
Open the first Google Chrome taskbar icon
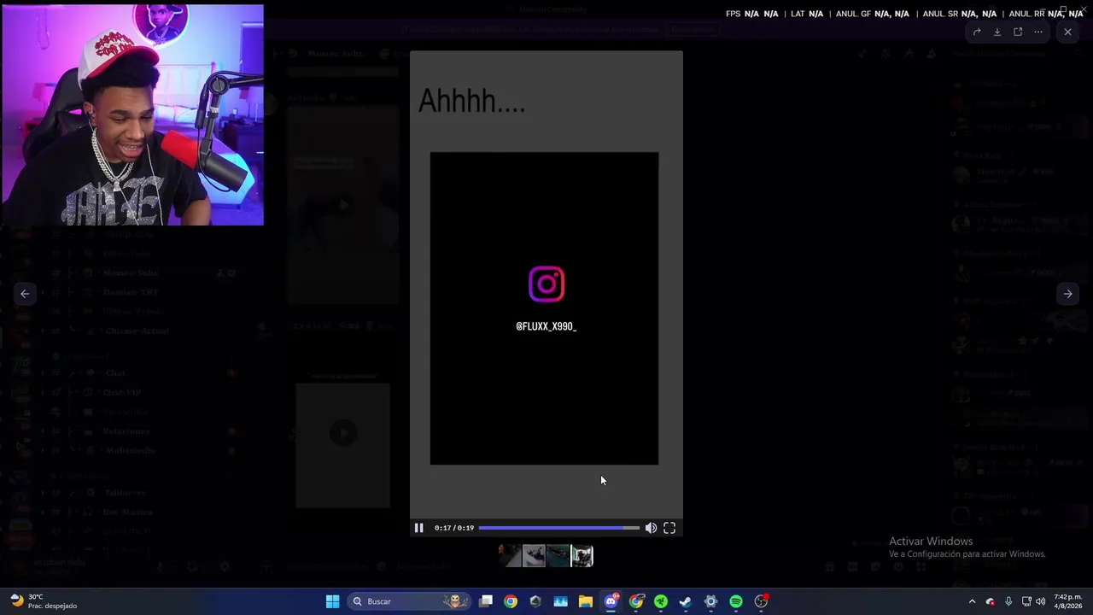point(511,601)
